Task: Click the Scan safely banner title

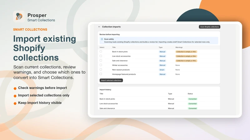Action: [x=109, y=39]
